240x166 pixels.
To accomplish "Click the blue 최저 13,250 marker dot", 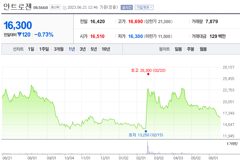I will tap(146, 131).
